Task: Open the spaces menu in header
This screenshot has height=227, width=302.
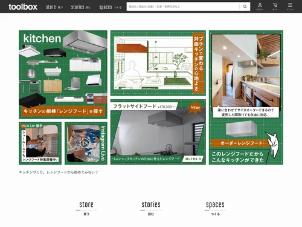Action: 111,7
